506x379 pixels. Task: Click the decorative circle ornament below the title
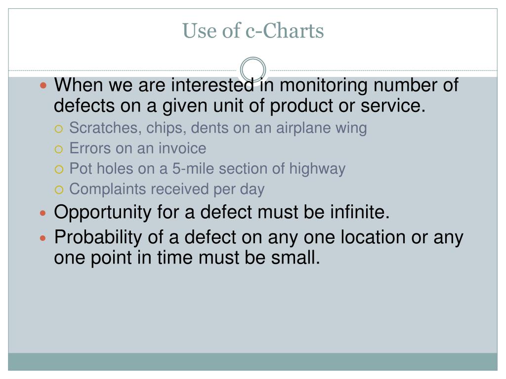[x=253, y=70]
